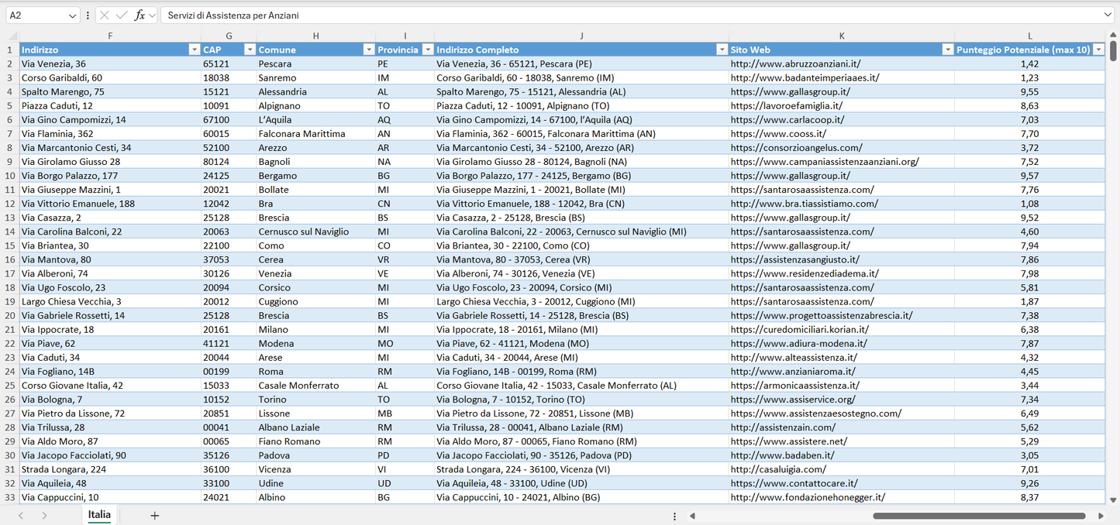Click the horizontal scrollbar right arrow

click(x=1101, y=516)
